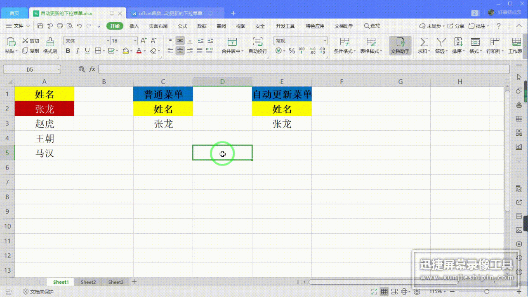This screenshot has height=297, width=528.
Task: Click the zoom slider handle
Action: pyautogui.click(x=486, y=292)
